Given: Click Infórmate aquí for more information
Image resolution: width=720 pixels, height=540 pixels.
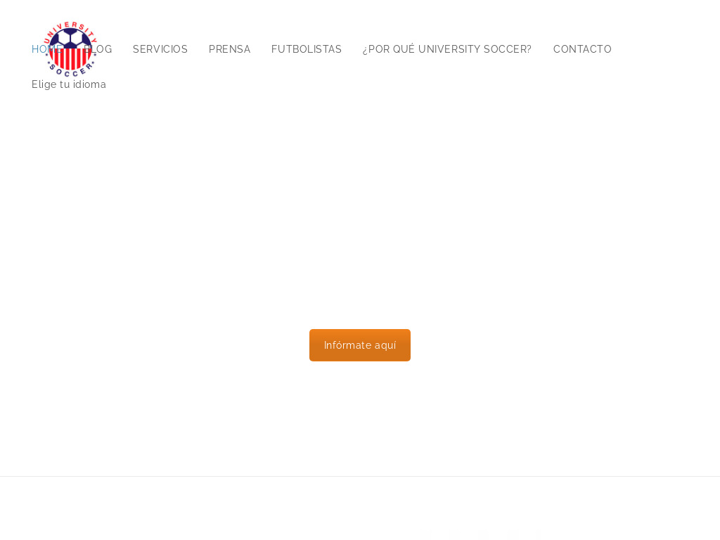Looking at the screenshot, I should [360, 345].
